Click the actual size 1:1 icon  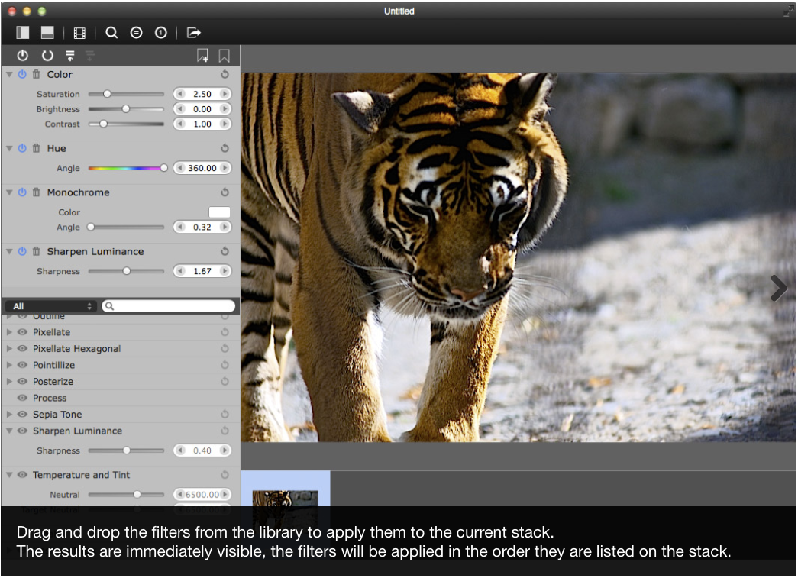click(x=161, y=33)
